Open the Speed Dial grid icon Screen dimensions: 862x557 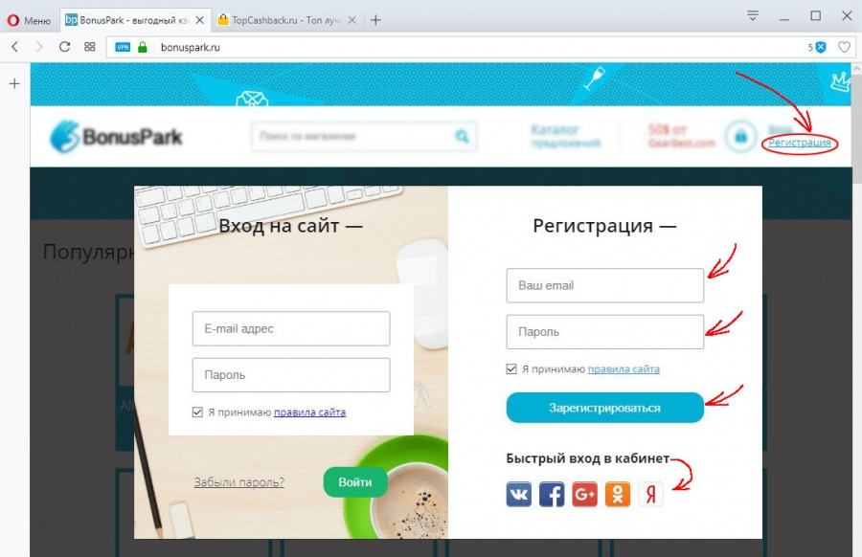coord(90,47)
